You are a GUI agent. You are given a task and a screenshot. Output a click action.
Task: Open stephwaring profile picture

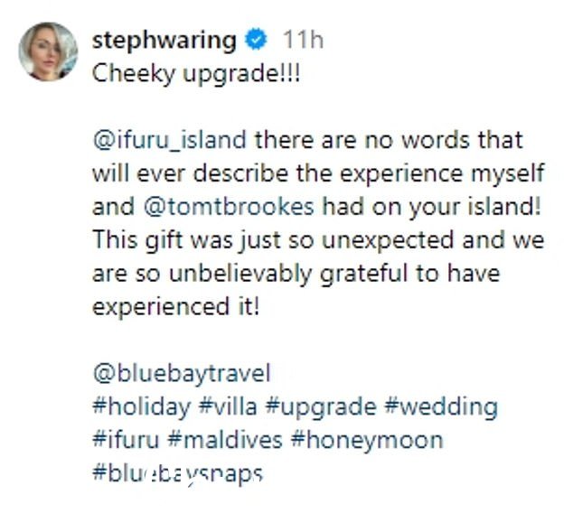(48, 51)
